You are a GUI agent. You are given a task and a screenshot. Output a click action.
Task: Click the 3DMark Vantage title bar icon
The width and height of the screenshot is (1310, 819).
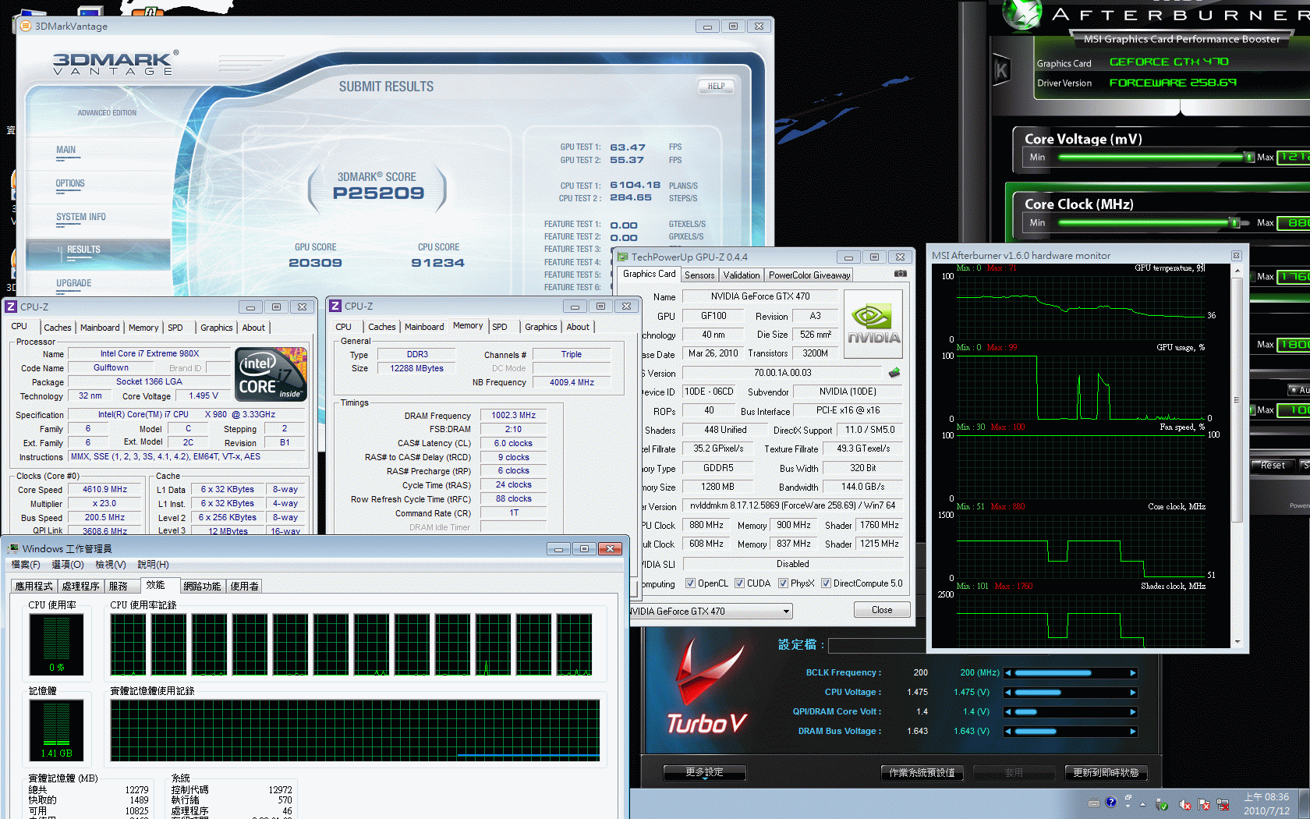tap(25, 26)
